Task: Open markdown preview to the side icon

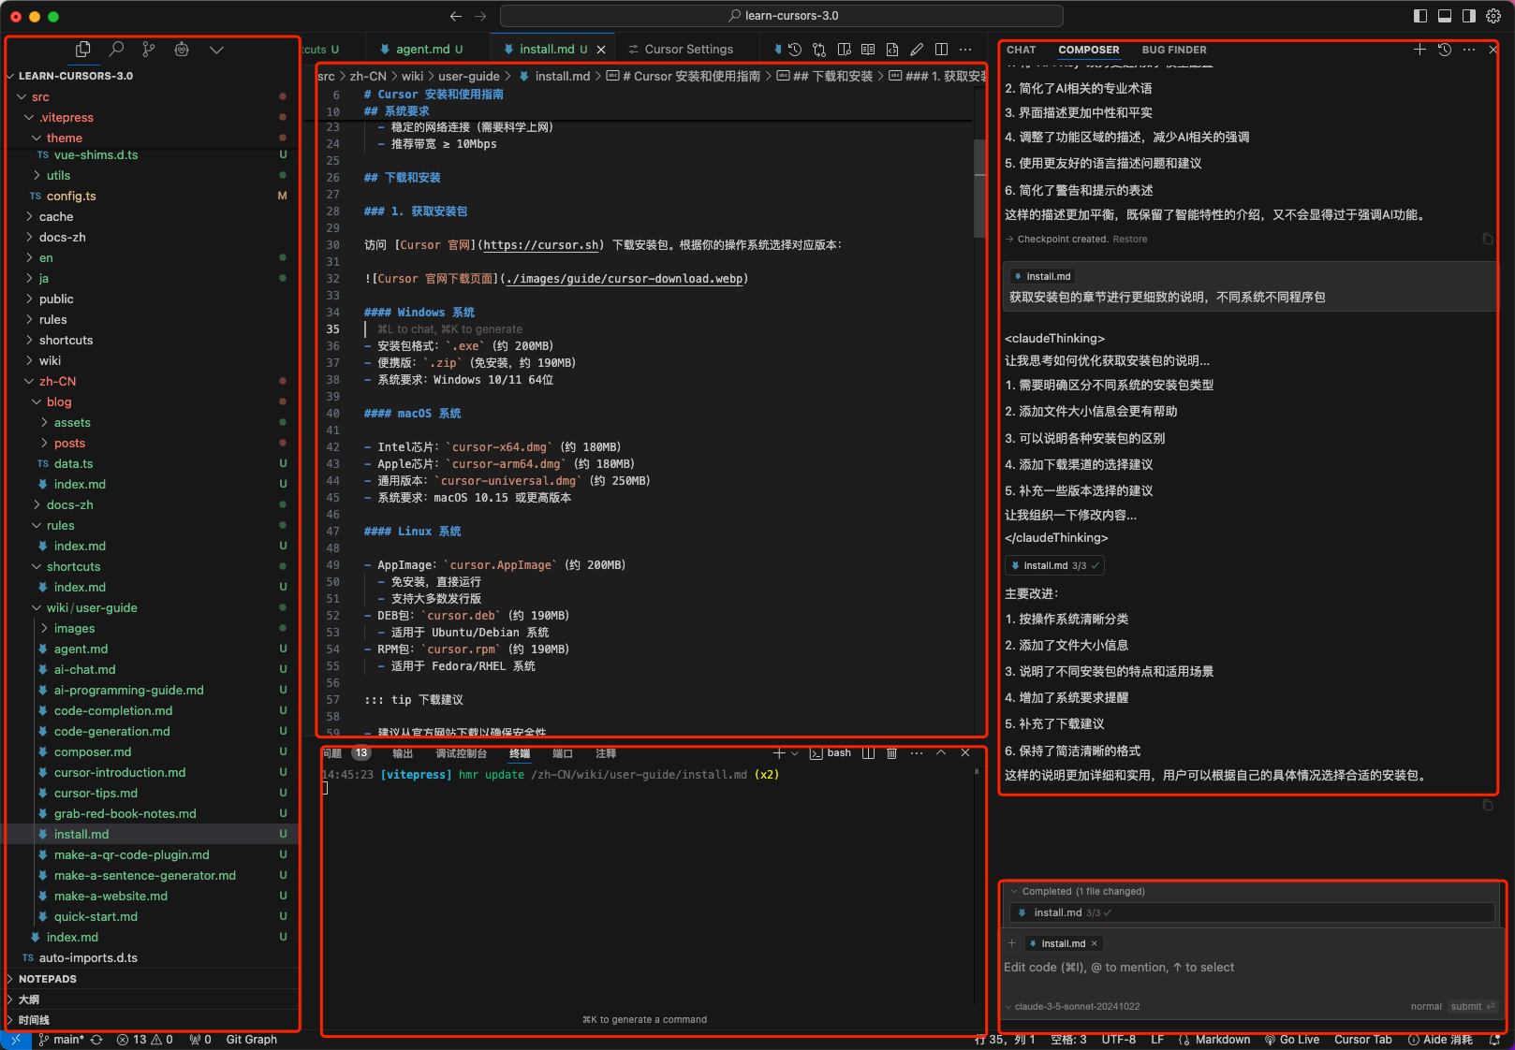Action: coord(844,50)
